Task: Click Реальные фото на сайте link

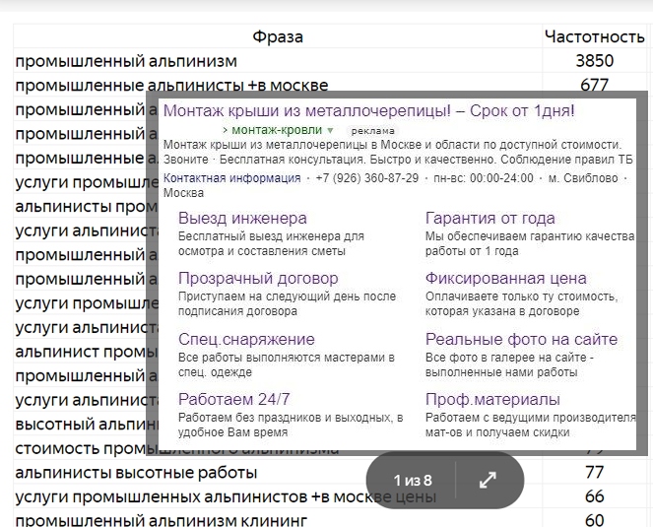Action: (521, 340)
